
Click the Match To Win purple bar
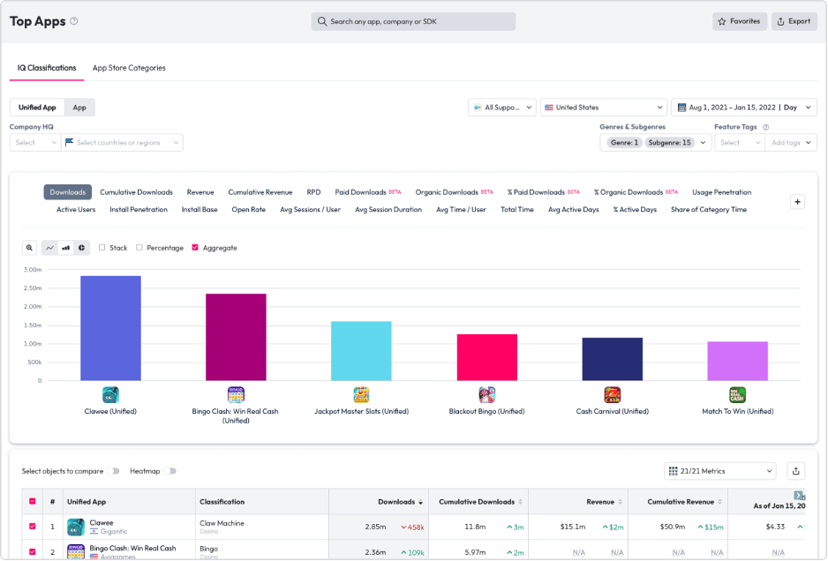(x=737, y=361)
